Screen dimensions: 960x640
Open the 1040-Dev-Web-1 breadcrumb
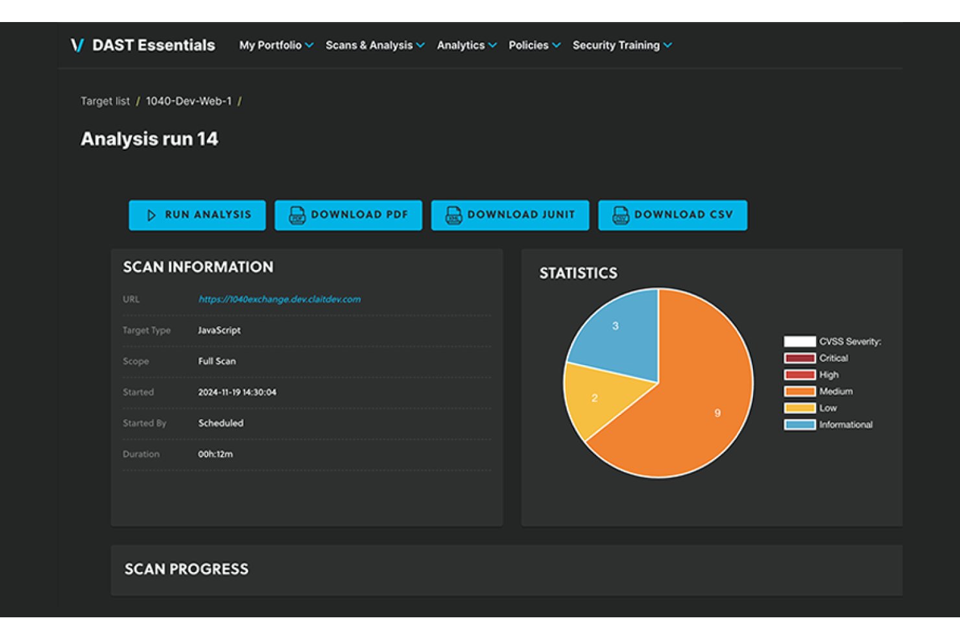[x=189, y=101]
